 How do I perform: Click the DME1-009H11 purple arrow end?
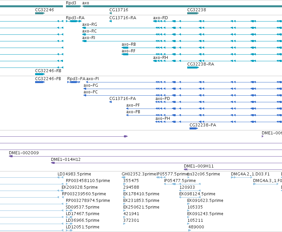pyautogui.click(x=186, y=169)
